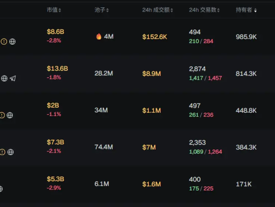Viewport: 275px width, 207px height.
Task: Select pool value 34M
Action: tap(101, 110)
